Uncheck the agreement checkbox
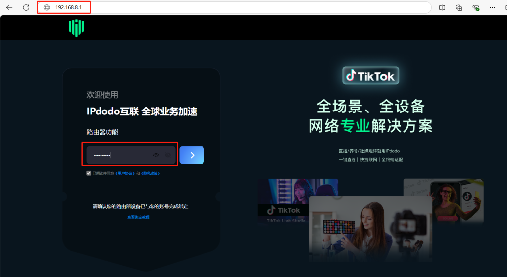 pos(89,173)
